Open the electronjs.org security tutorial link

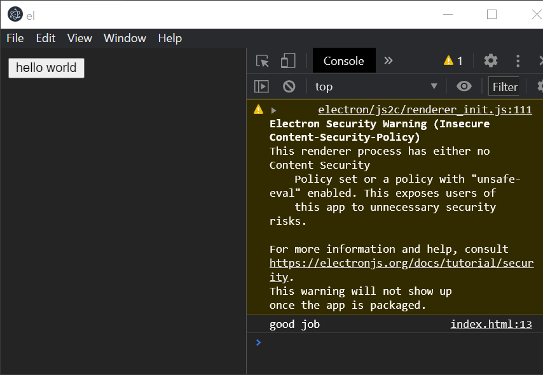coord(401,270)
